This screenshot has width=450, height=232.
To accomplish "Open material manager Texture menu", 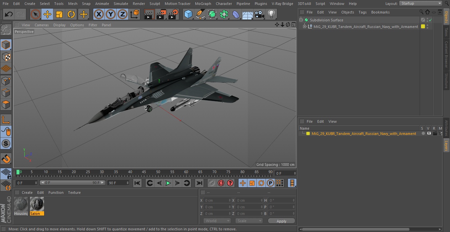I will tap(74, 193).
